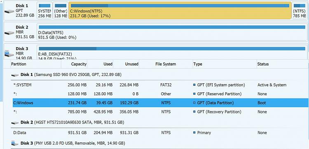Click the FAT32 file system cell
Viewport: 309px width, 149px height.
pos(166,85)
